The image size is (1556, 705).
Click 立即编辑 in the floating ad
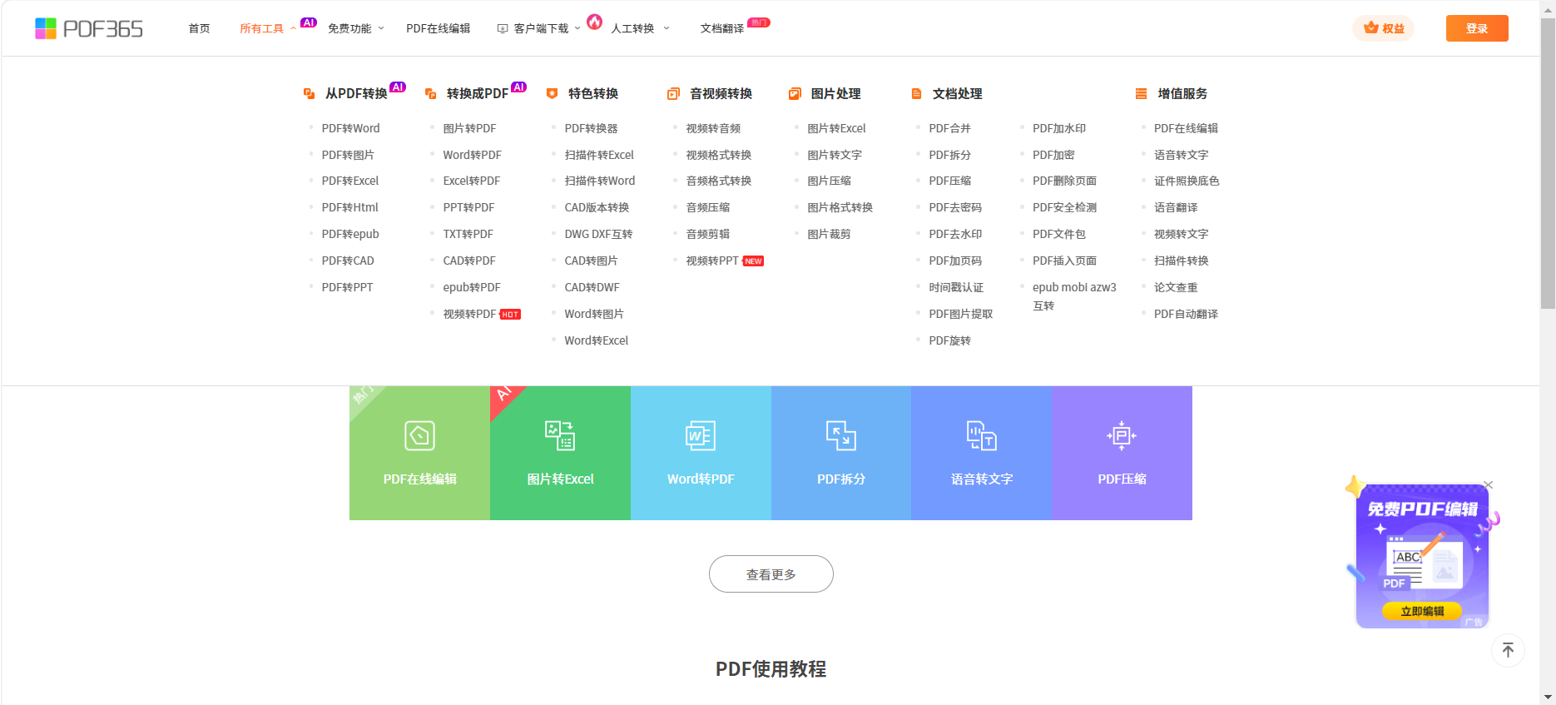1422,611
